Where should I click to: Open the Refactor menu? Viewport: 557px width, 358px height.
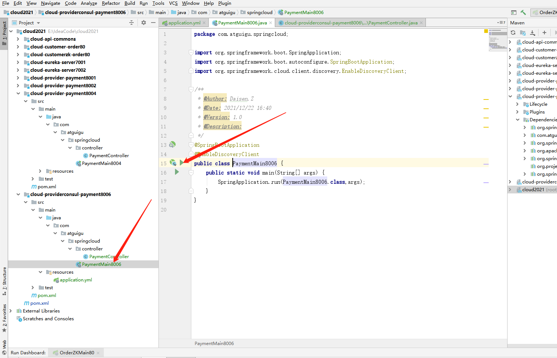point(111,3)
